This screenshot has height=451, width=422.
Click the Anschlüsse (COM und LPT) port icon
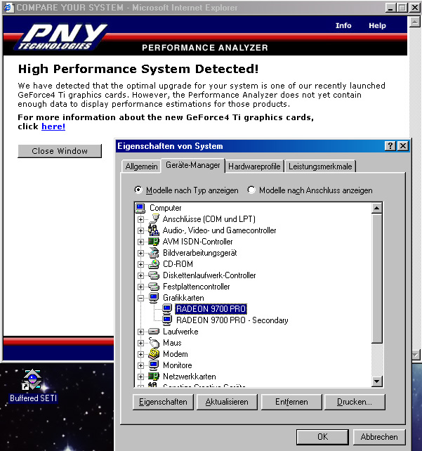click(x=154, y=219)
